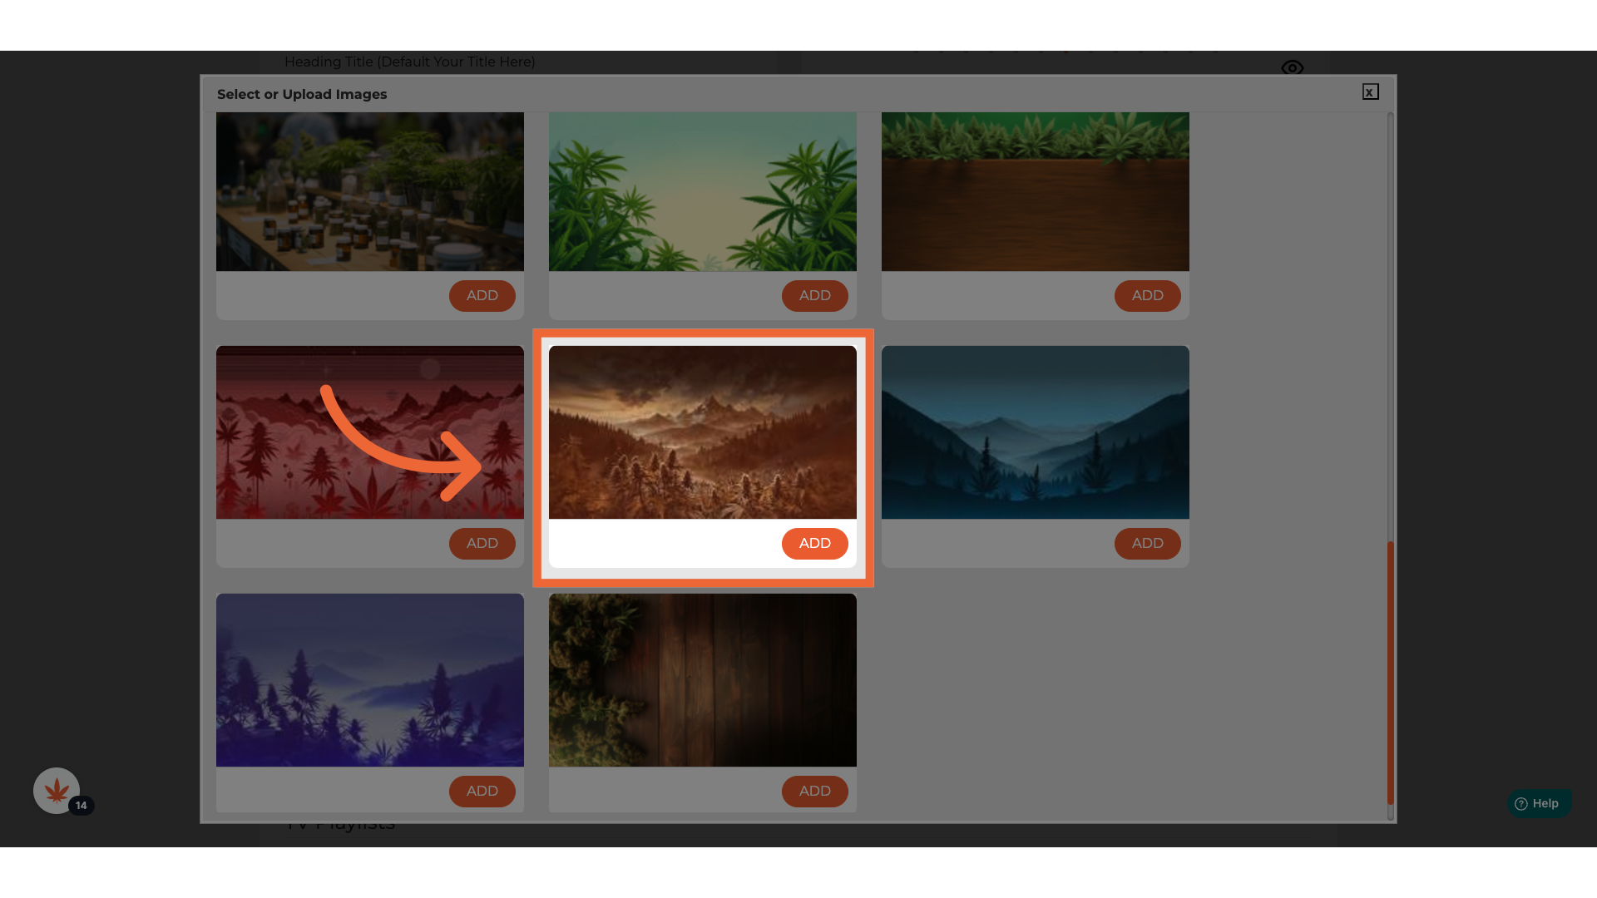Select the dark wooden planks thumbnail
Viewport: 1597px width, 898px height.
click(702, 679)
